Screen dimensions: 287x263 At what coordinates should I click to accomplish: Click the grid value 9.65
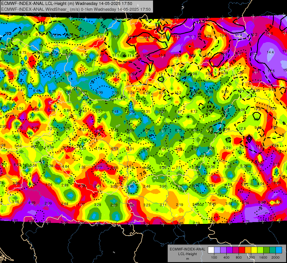272,90
